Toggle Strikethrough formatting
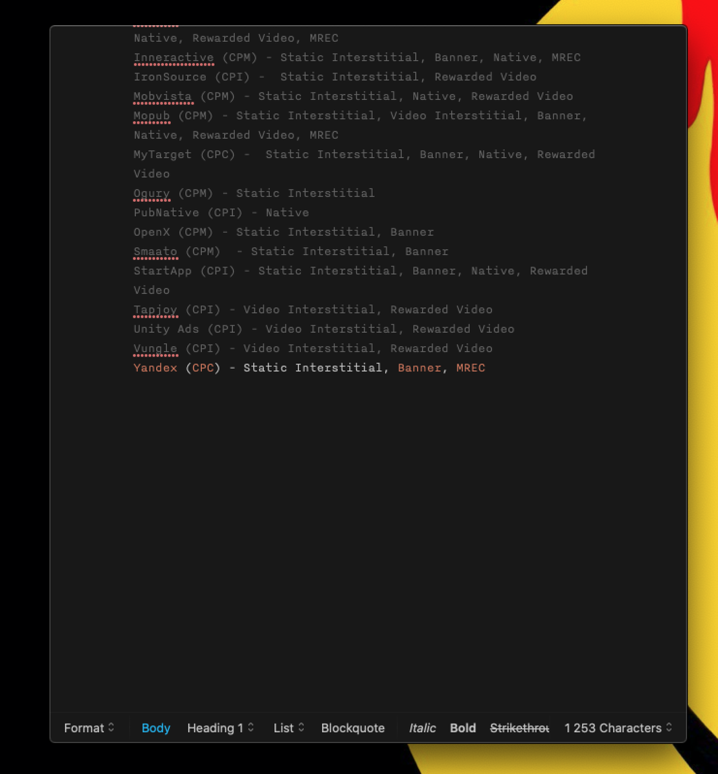 point(519,728)
